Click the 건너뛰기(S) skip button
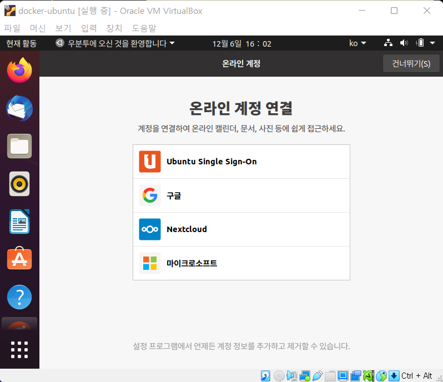The height and width of the screenshot is (382, 443). tap(411, 63)
